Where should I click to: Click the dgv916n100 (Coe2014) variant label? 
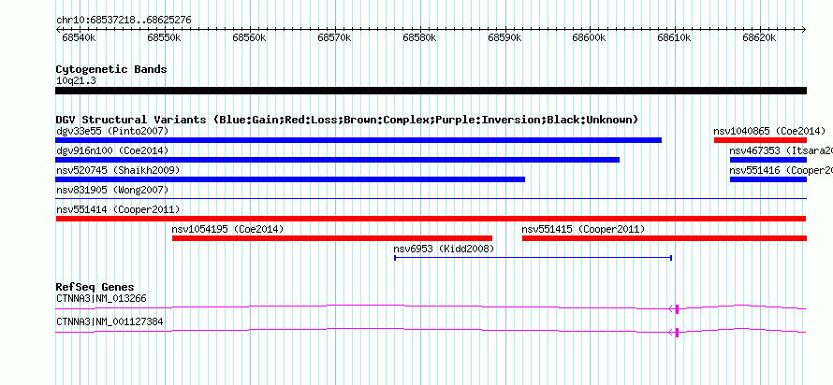(x=112, y=150)
